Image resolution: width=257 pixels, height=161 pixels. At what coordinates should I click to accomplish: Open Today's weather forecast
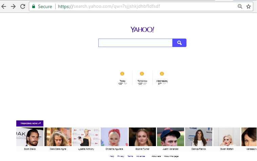click(122, 78)
